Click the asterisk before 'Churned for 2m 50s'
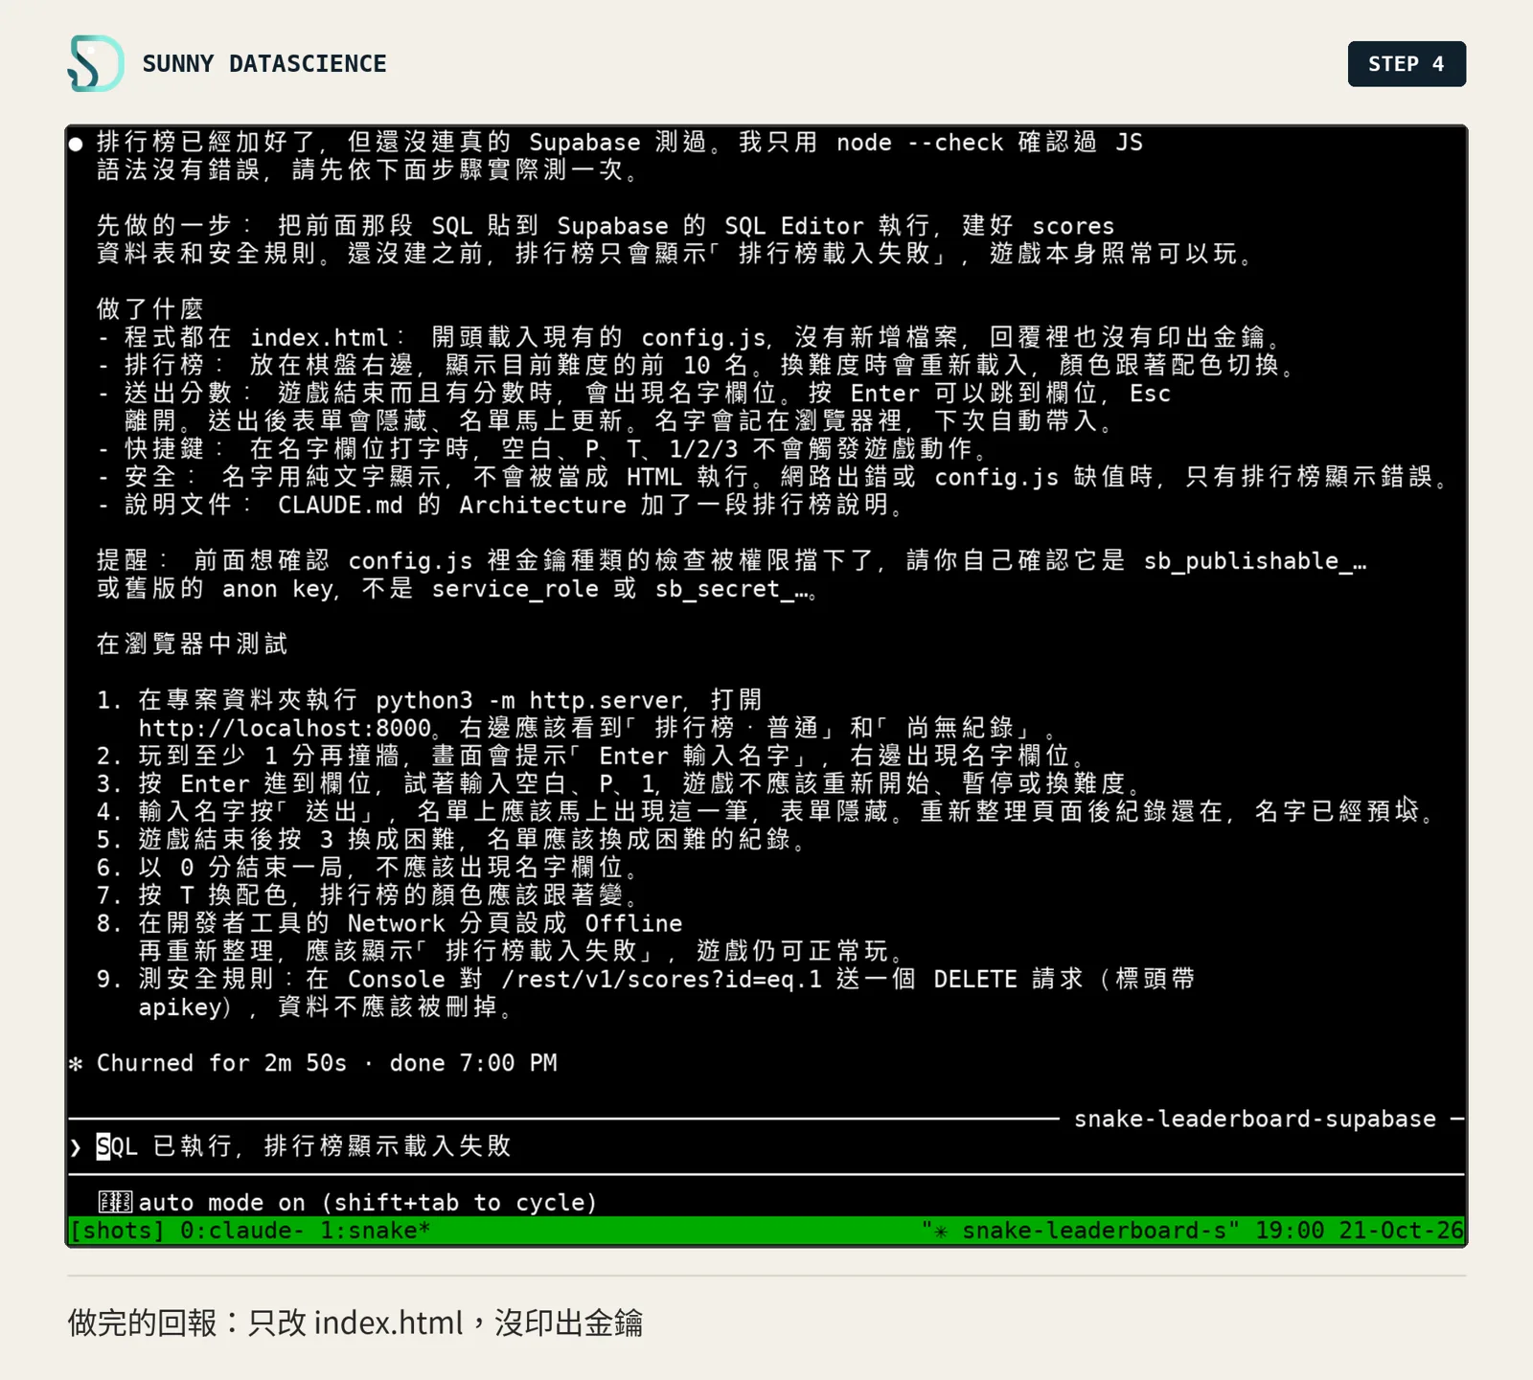 [76, 1063]
